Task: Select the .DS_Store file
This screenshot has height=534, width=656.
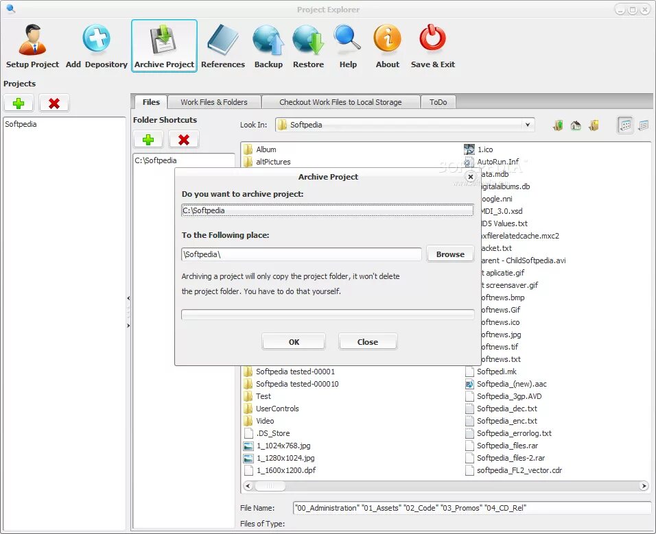Action: tap(267, 433)
